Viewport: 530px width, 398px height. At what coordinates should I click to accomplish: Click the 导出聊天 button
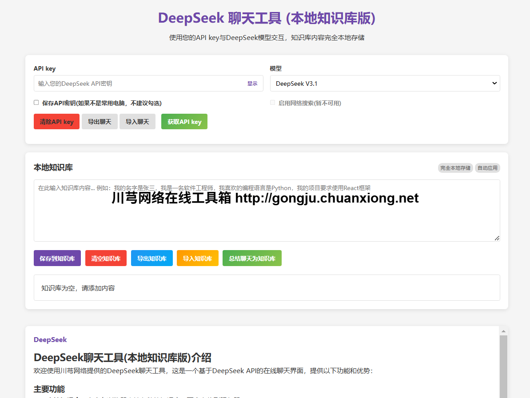[100, 122]
